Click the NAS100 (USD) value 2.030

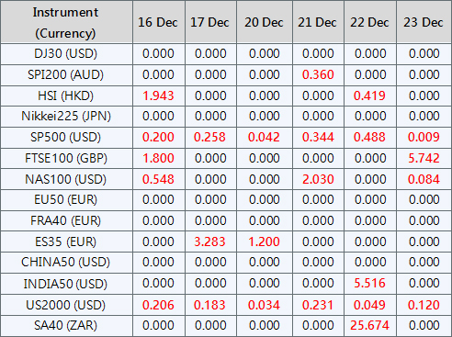tap(318, 179)
